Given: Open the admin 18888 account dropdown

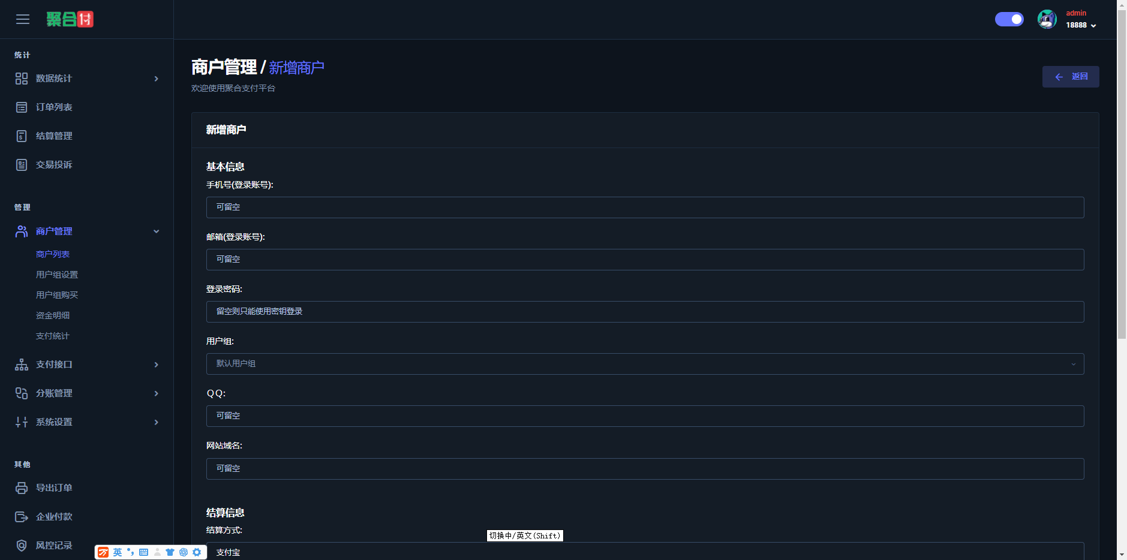Looking at the screenshot, I should 1081,25.
